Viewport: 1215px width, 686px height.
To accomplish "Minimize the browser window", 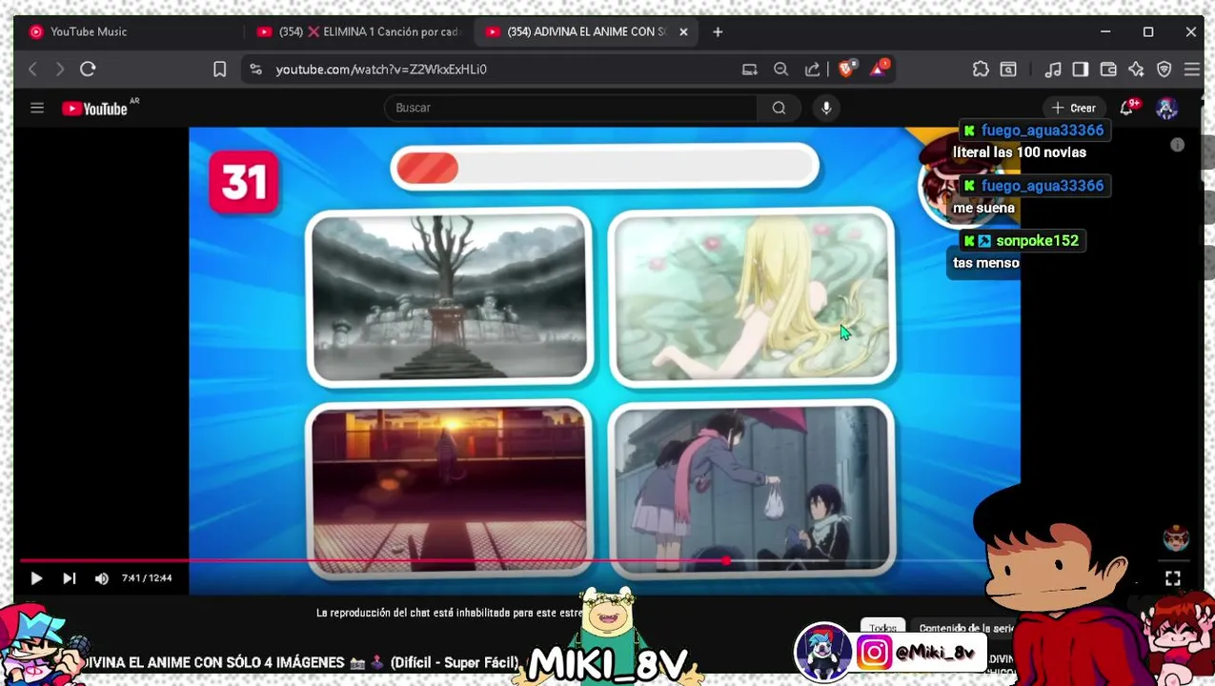I will [x=1105, y=31].
